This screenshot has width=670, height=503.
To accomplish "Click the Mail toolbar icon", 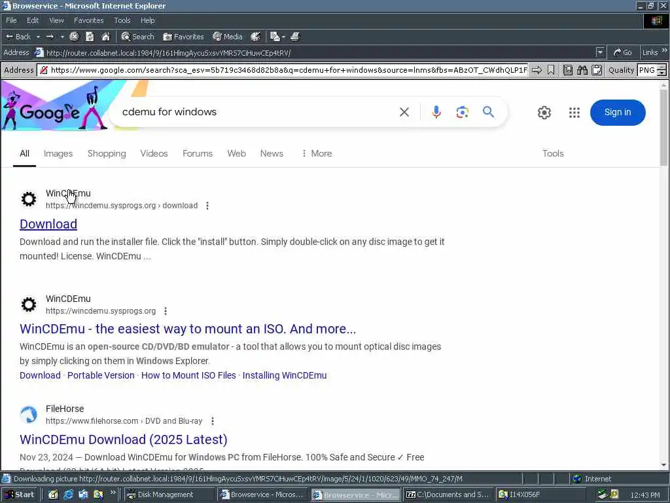I will 275,37.
